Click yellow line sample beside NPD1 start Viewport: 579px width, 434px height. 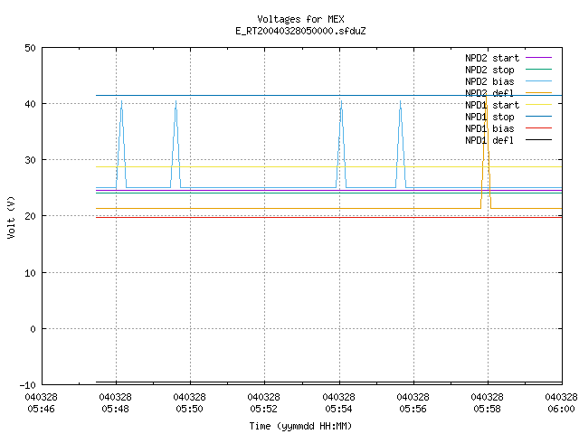click(x=538, y=105)
